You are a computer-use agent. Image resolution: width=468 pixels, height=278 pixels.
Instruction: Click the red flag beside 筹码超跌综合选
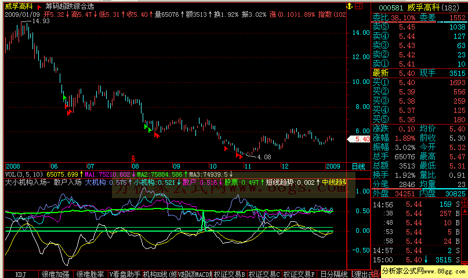39,7
